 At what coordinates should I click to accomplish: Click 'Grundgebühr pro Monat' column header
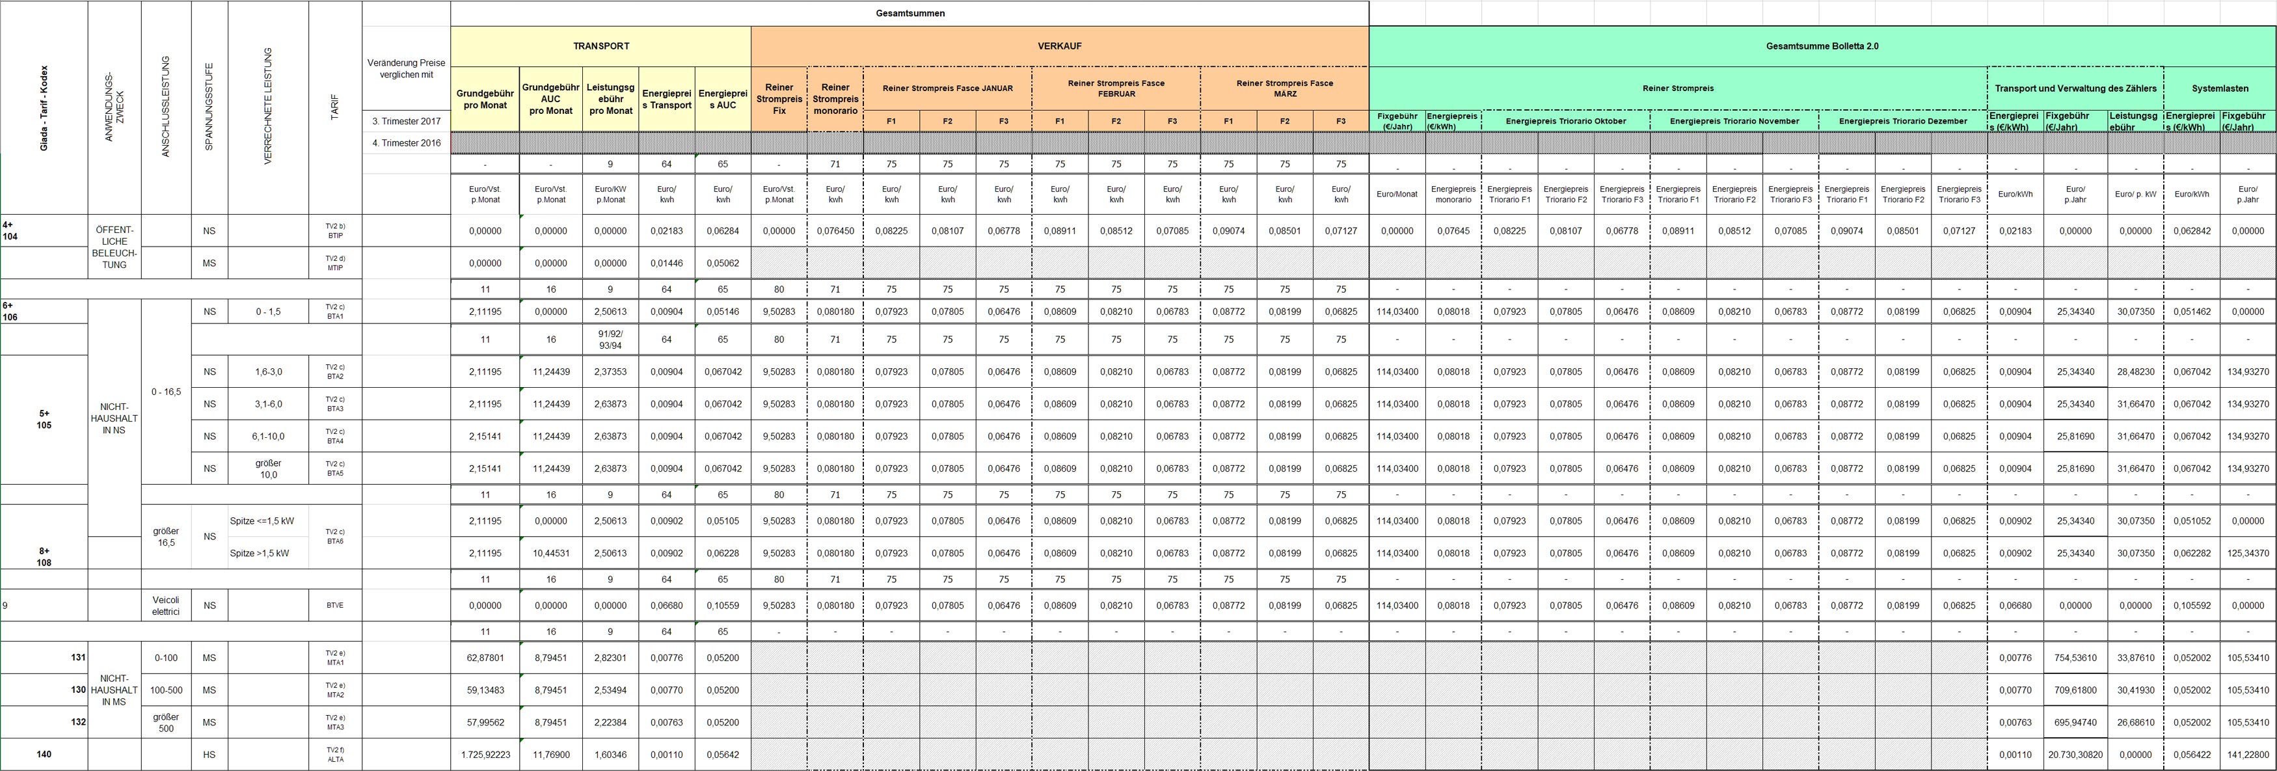tap(485, 99)
